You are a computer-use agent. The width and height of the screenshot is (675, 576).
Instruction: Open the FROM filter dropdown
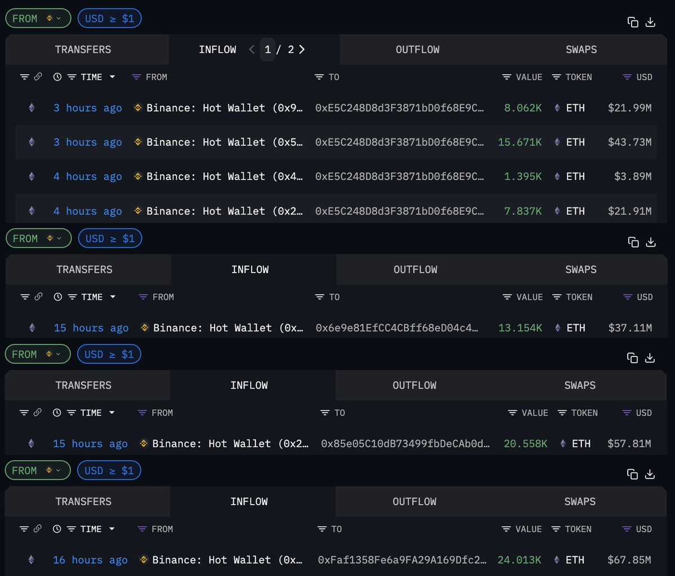38,18
